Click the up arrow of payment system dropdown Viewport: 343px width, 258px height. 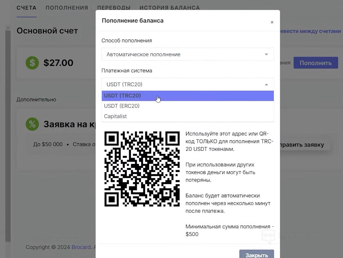tap(266, 84)
